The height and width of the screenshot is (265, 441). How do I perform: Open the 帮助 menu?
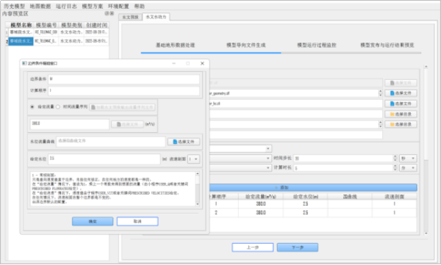click(x=139, y=6)
